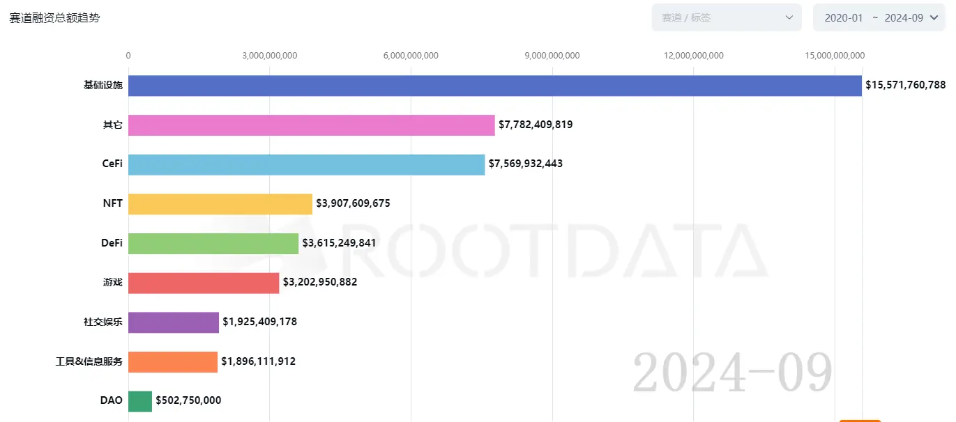Click the $502,750,000 value label
The height and width of the screenshot is (422, 956).
(x=188, y=400)
